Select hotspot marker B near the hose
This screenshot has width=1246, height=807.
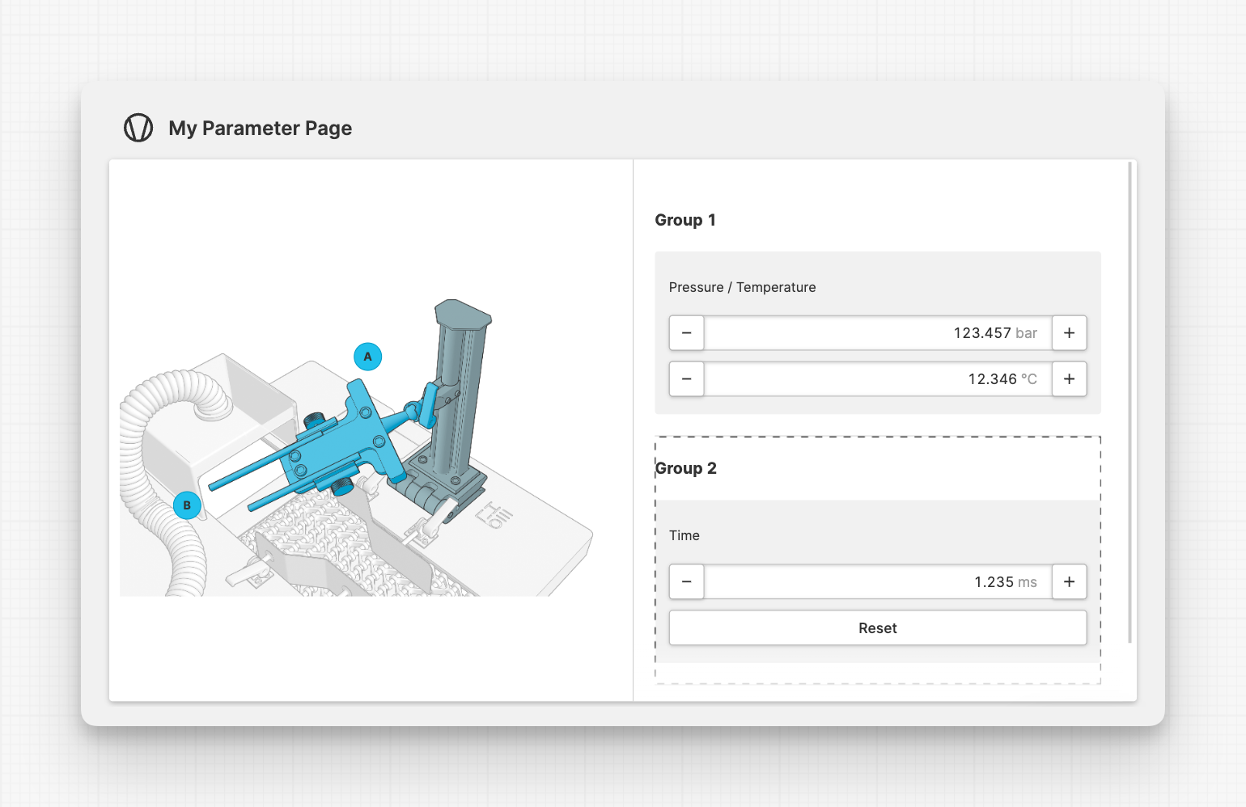tap(187, 505)
